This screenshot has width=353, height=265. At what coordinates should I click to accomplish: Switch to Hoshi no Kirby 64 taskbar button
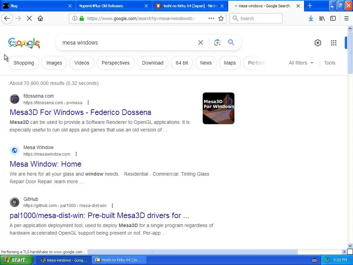(x=119, y=260)
